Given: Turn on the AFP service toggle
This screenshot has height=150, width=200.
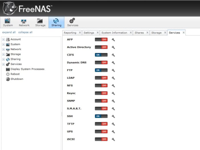Looking at the screenshot, I should (x=101, y=40).
